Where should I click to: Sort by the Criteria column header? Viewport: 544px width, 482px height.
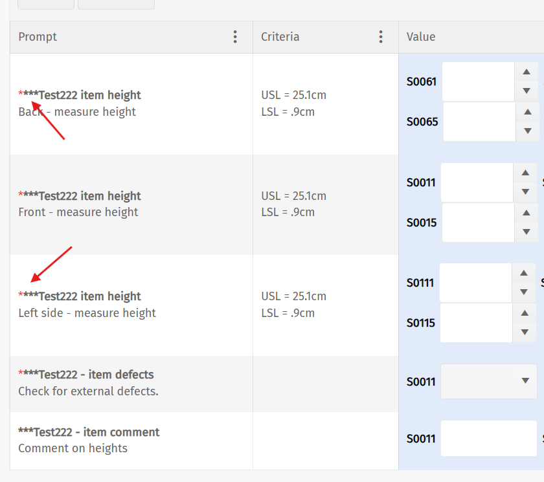tap(280, 37)
